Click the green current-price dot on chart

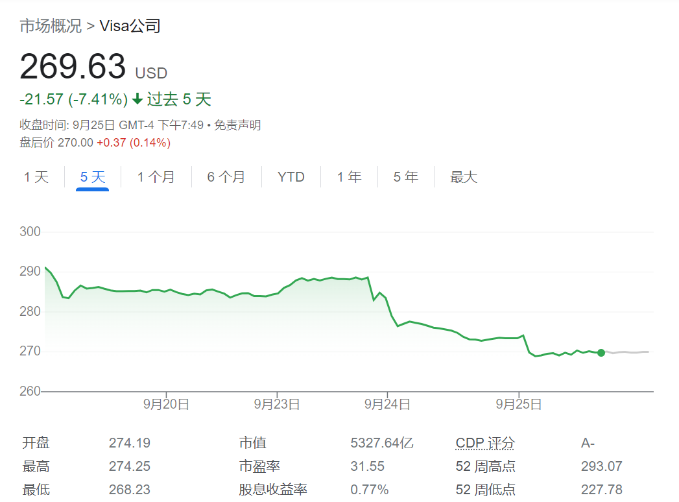(601, 353)
